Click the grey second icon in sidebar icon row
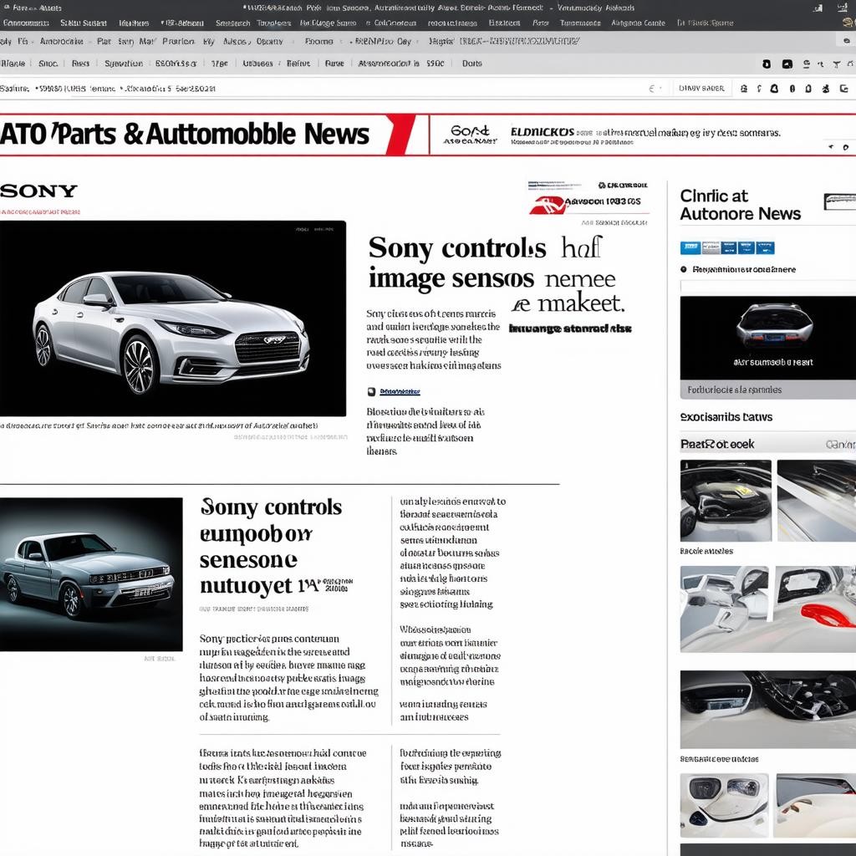Image resolution: width=856 pixels, height=856 pixels. (710, 247)
